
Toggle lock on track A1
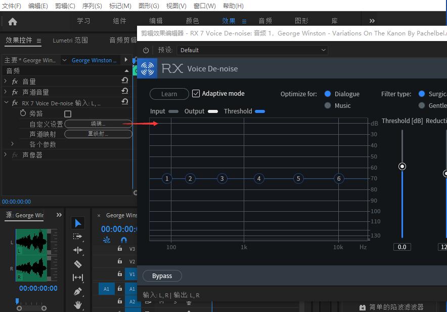(x=120, y=288)
